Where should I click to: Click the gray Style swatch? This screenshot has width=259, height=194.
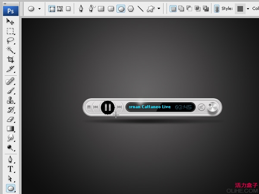tap(240, 9)
